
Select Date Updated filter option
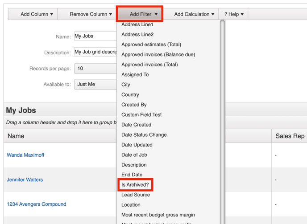(137, 145)
